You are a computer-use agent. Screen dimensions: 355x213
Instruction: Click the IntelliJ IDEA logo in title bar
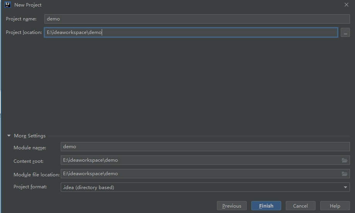click(x=7, y=5)
